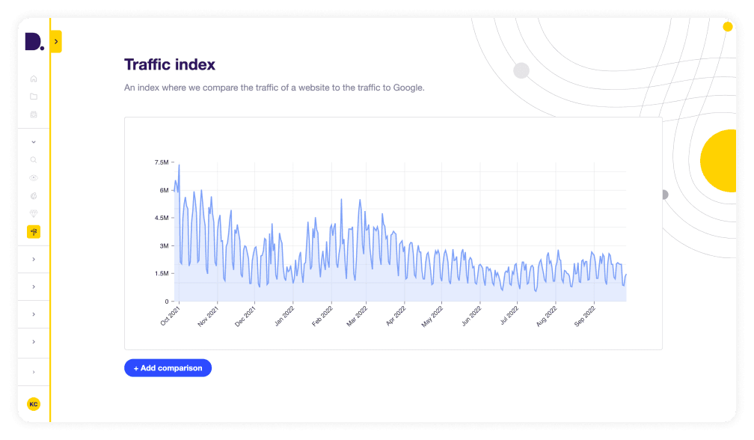
Task: Open the KC user avatar at the bottom
Action: click(34, 404)
